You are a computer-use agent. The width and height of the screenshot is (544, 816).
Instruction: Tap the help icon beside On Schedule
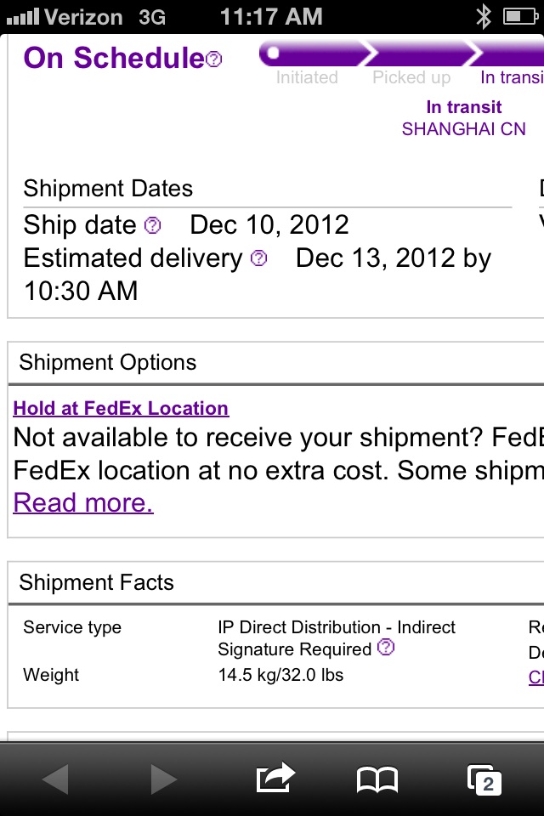point(214,59)
